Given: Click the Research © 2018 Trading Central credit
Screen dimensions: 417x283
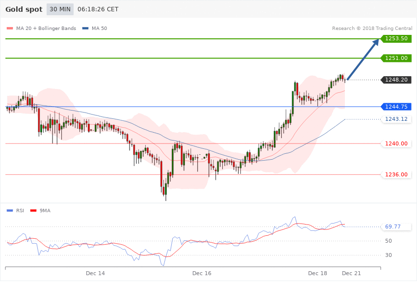Looking at the screenshot, I should [372, 28].
